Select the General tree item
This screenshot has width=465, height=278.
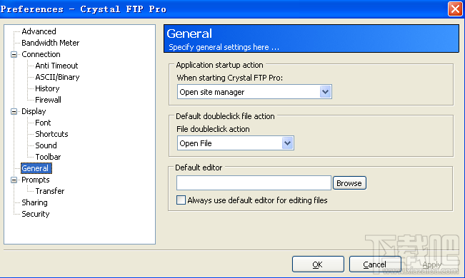click(x=36, y=168)
